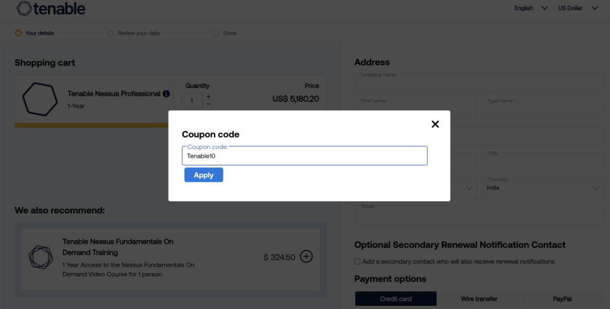
Task: Close the coupon code dialog
Action: (x=435, y=124)
